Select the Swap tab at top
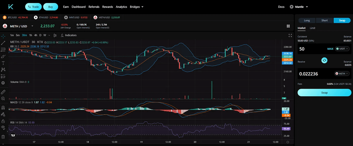The image size is (353, 146). (342, 20)
